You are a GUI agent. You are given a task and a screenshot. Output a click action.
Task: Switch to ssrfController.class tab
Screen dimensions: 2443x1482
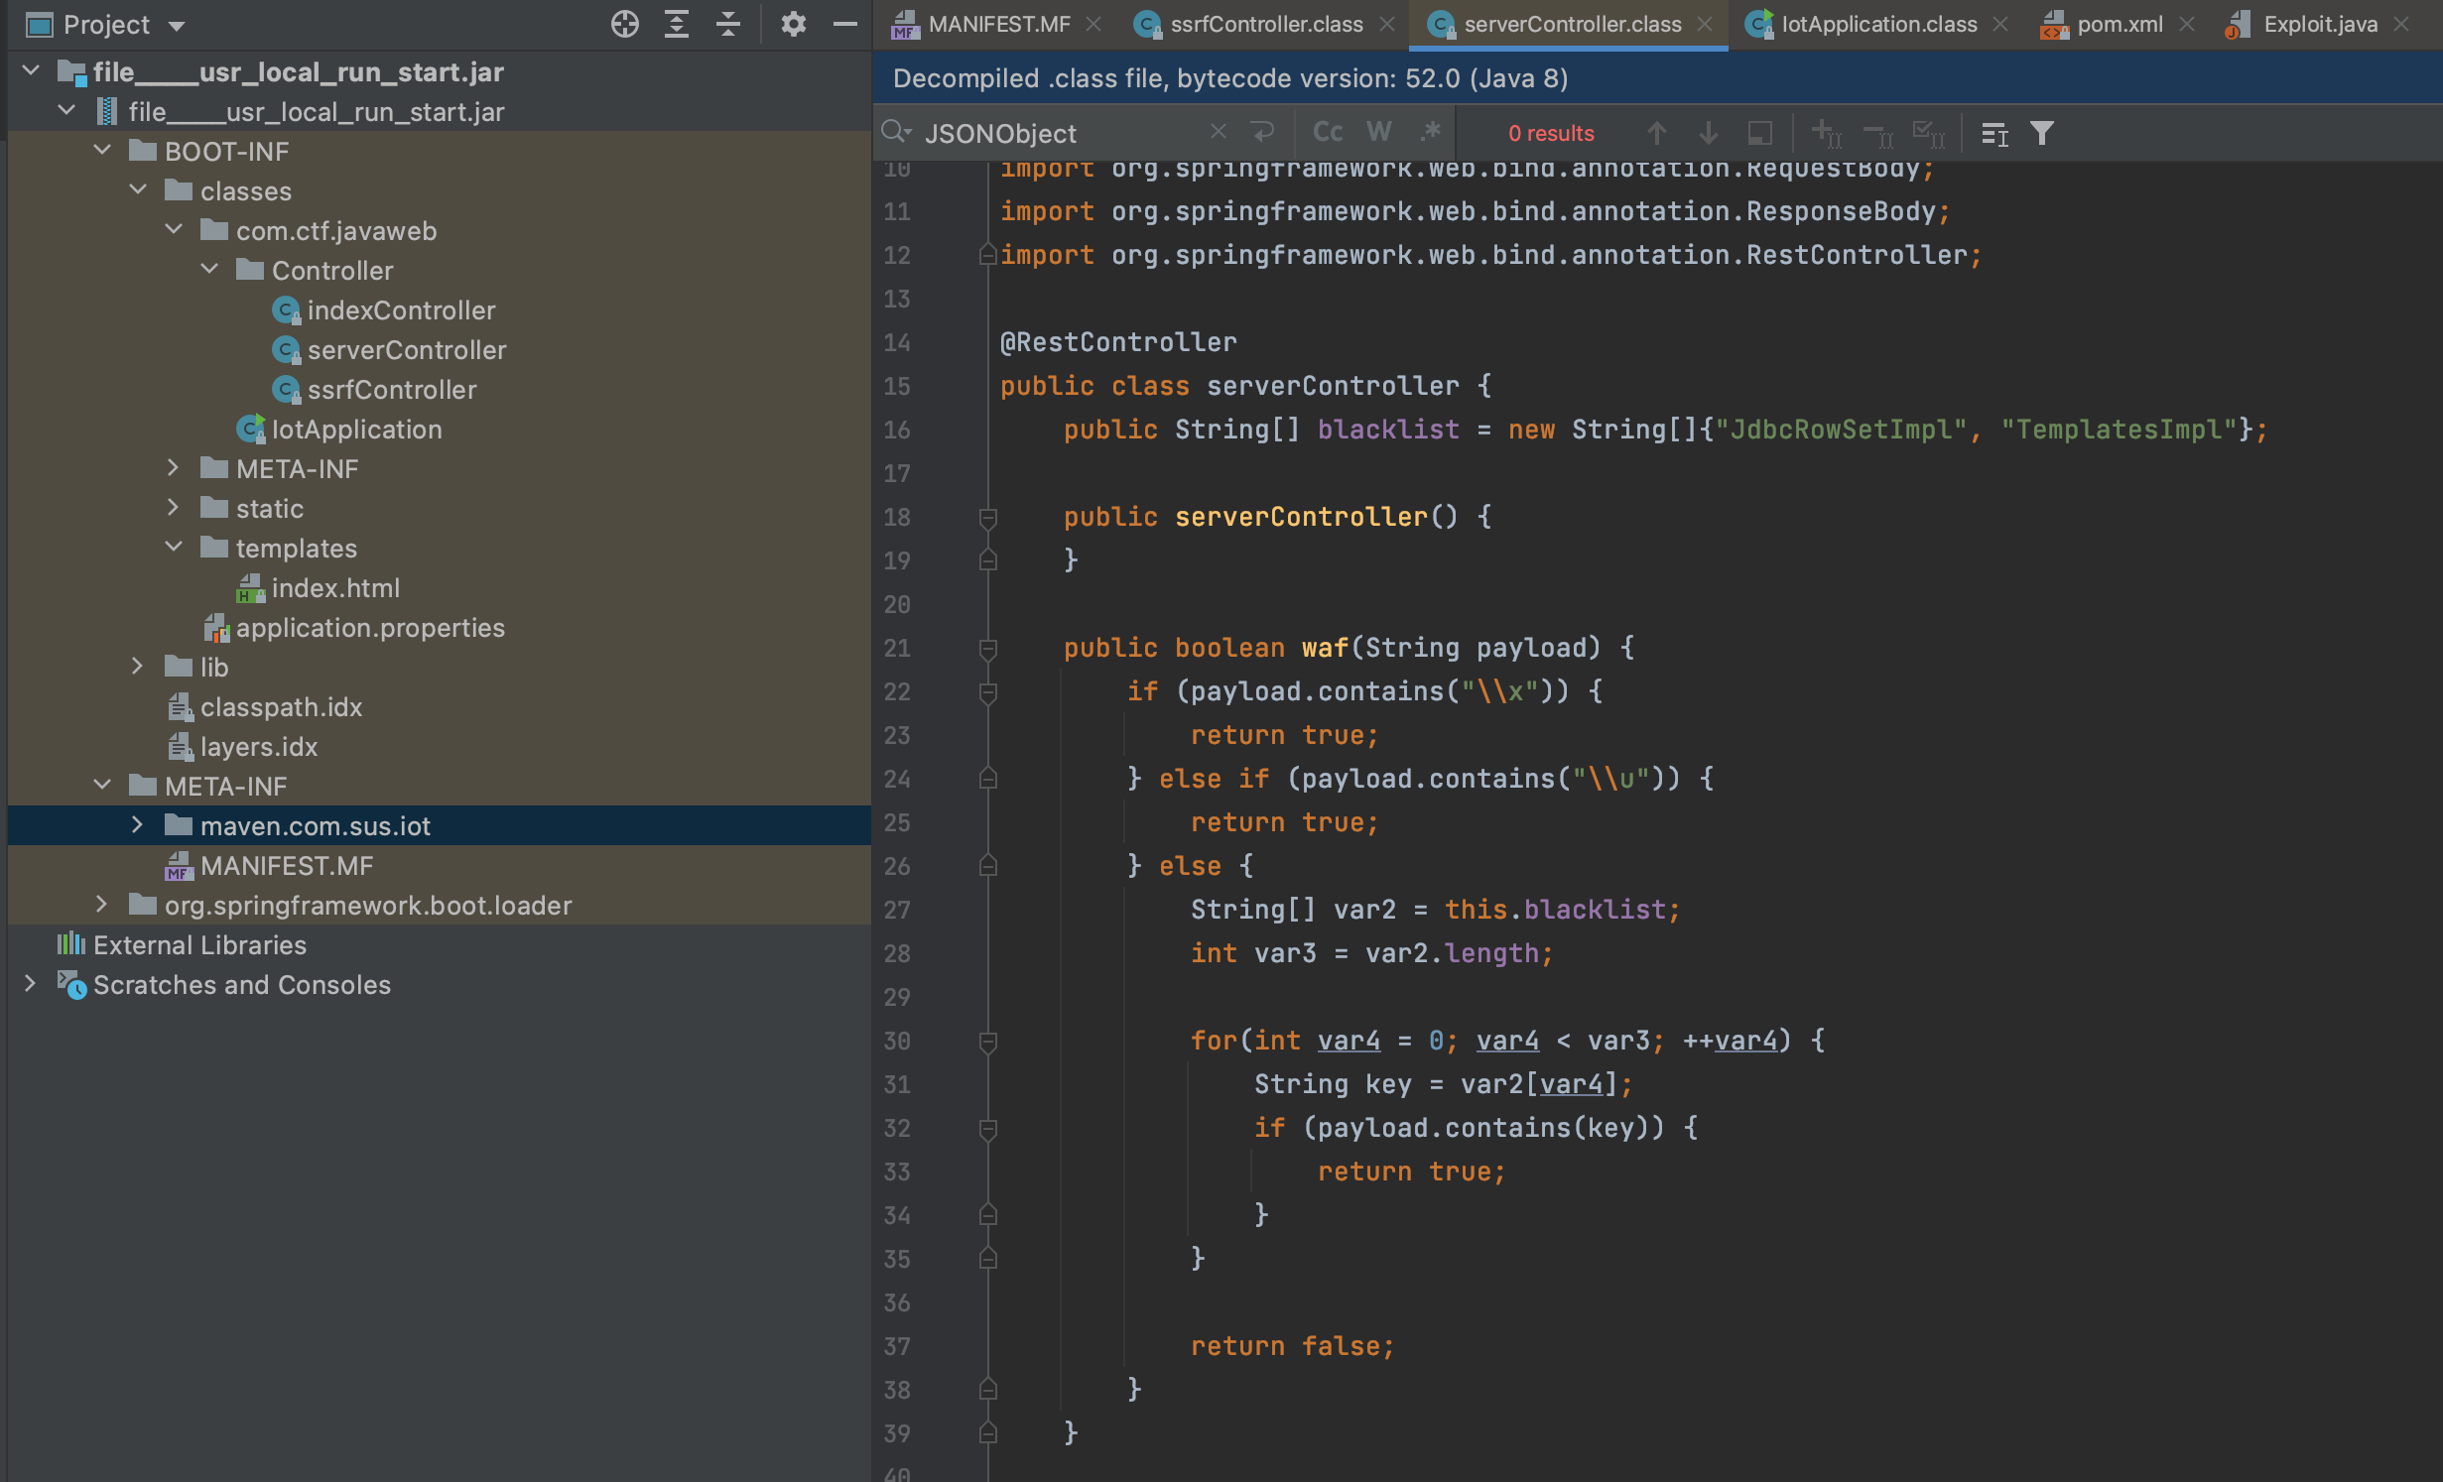point(1266,24)
